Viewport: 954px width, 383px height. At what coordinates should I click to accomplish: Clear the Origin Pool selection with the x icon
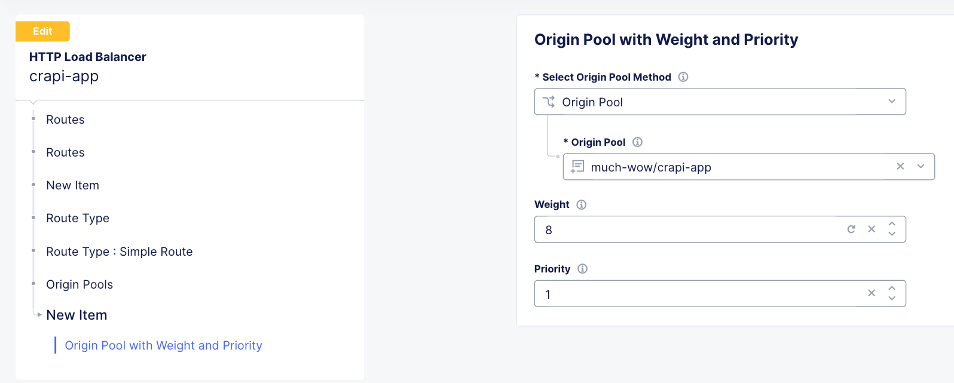pos(900,167)
